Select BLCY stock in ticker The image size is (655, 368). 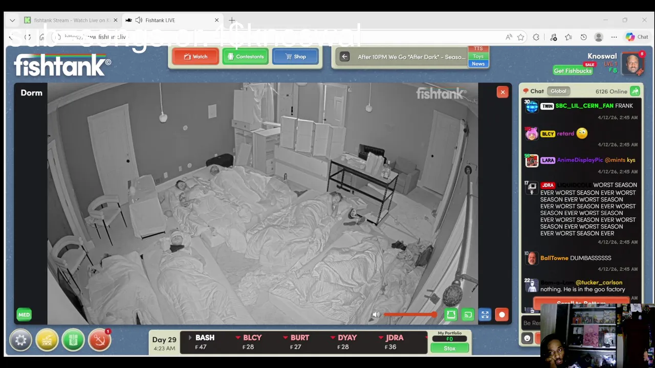pos(248,342)
